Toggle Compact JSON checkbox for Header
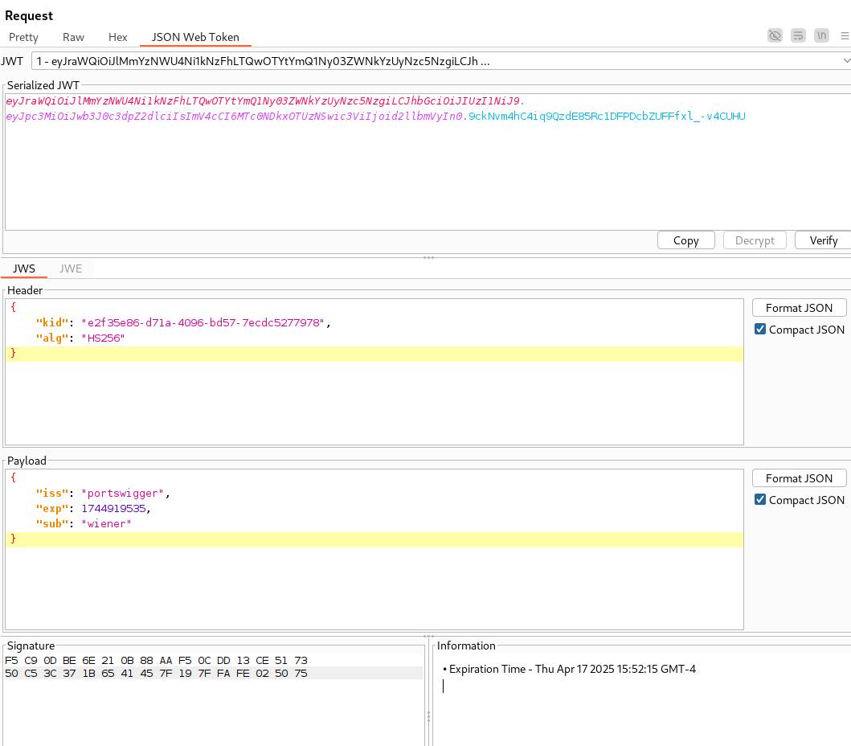The height and width of the screenshot is (746, 851). pyautogui.click(x=760, y=329)
